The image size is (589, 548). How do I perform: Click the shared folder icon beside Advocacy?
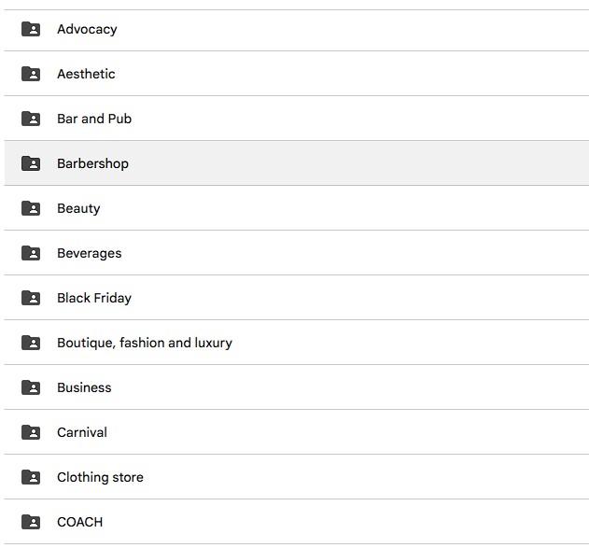point(31,29)
